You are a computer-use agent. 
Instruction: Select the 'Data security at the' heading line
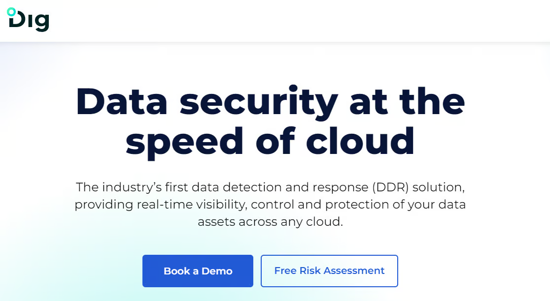(x=270, y=102)
